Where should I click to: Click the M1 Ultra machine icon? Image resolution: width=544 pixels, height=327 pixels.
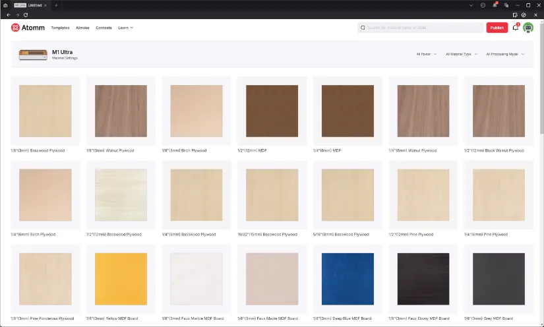[x=33, y=55]
